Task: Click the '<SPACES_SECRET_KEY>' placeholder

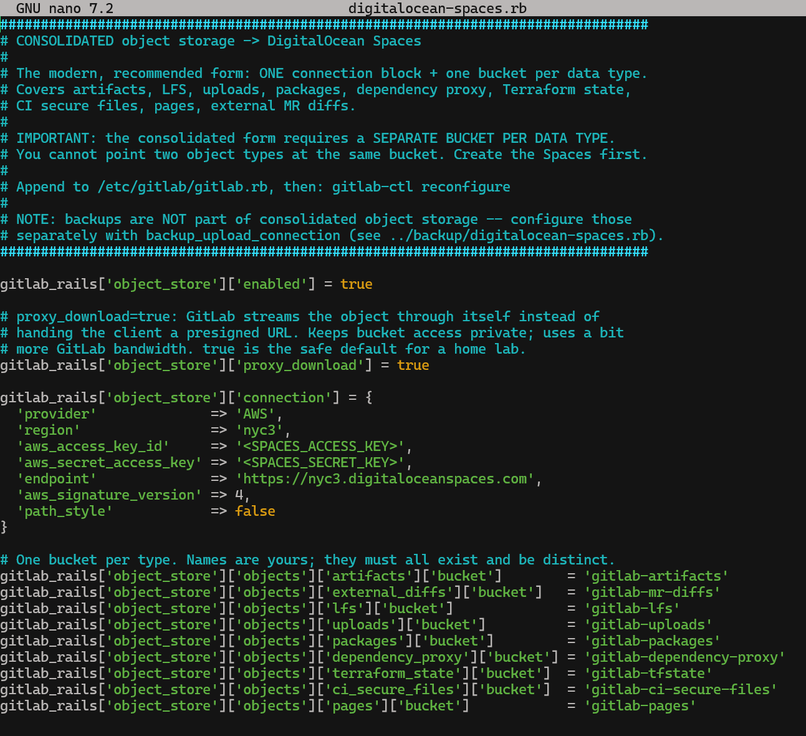Action: pos(320,463)
